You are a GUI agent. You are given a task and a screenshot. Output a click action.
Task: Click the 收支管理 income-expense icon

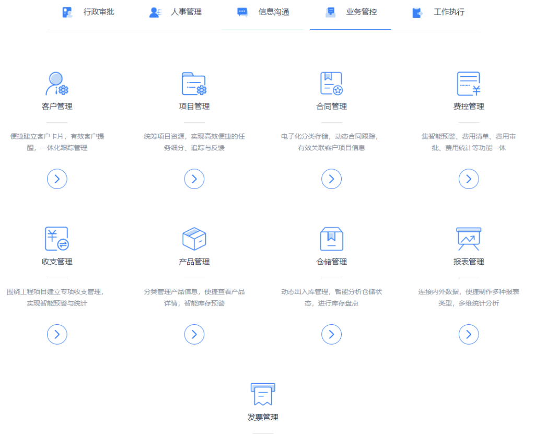point(57,238)
